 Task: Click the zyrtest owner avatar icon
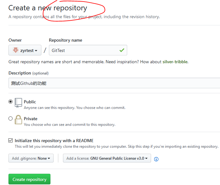(16, 50)
